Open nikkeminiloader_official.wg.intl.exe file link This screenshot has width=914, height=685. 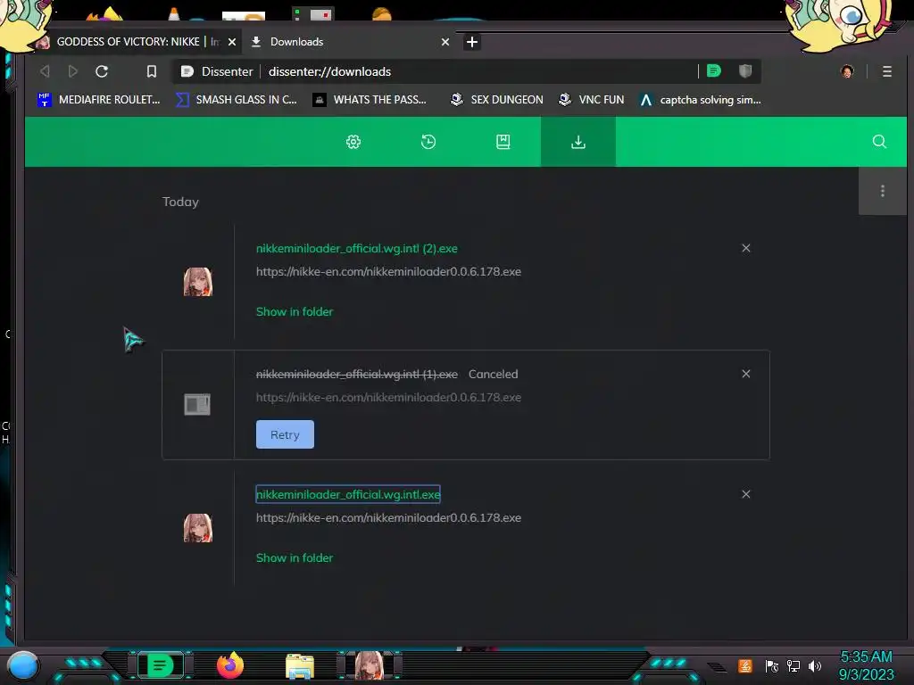[x=348, y=494]
